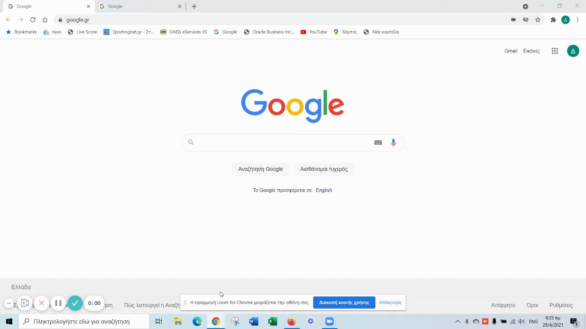Open a new tab with the plus button
The height and width of the screenshot is (329, 586).
(x=194, y=6)
